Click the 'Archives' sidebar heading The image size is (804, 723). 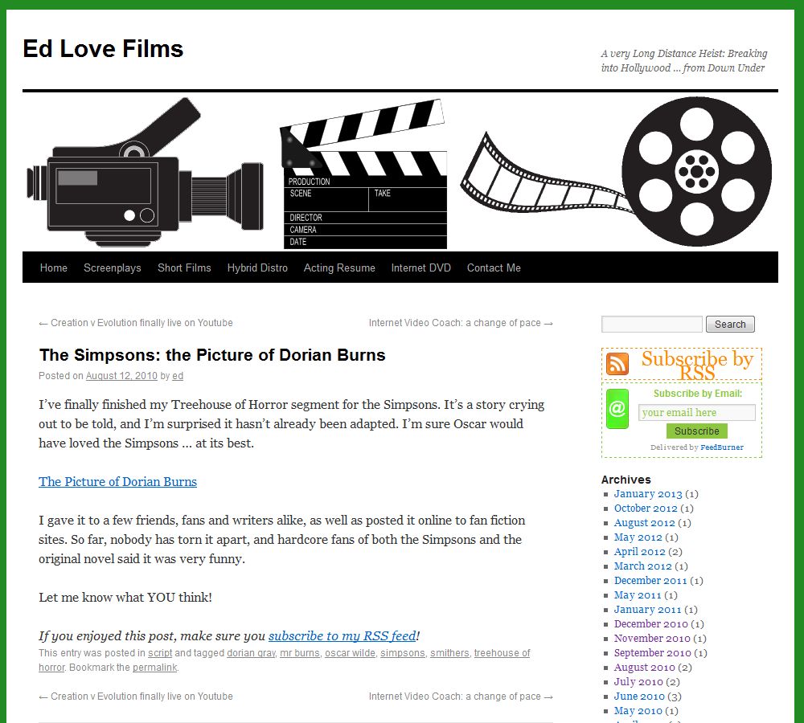[x=626, y=480]
